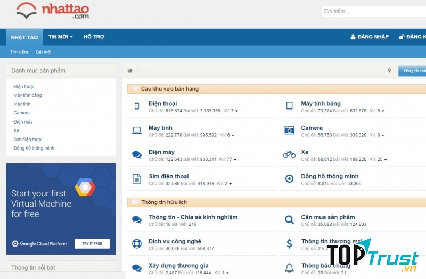
Task: Click the magnifier icon beside Cần mua sản phẩm
Action: pyautogui.click(x=289, y=219)
